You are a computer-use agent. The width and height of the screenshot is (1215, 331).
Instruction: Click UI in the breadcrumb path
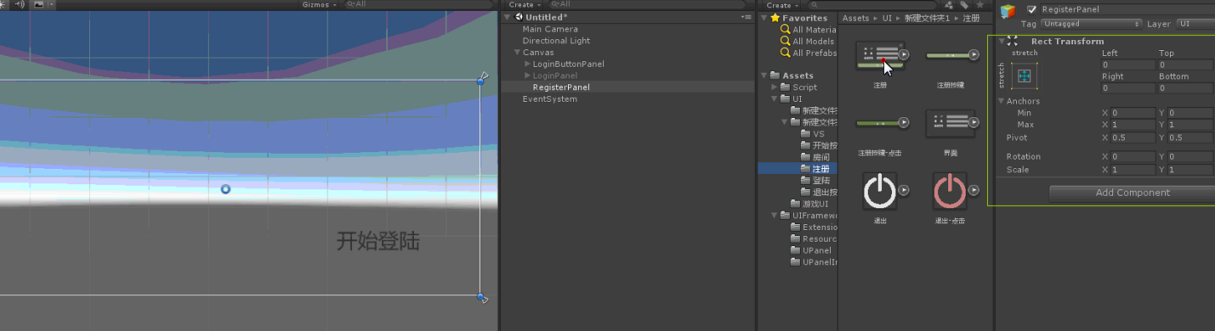(886, 18)
